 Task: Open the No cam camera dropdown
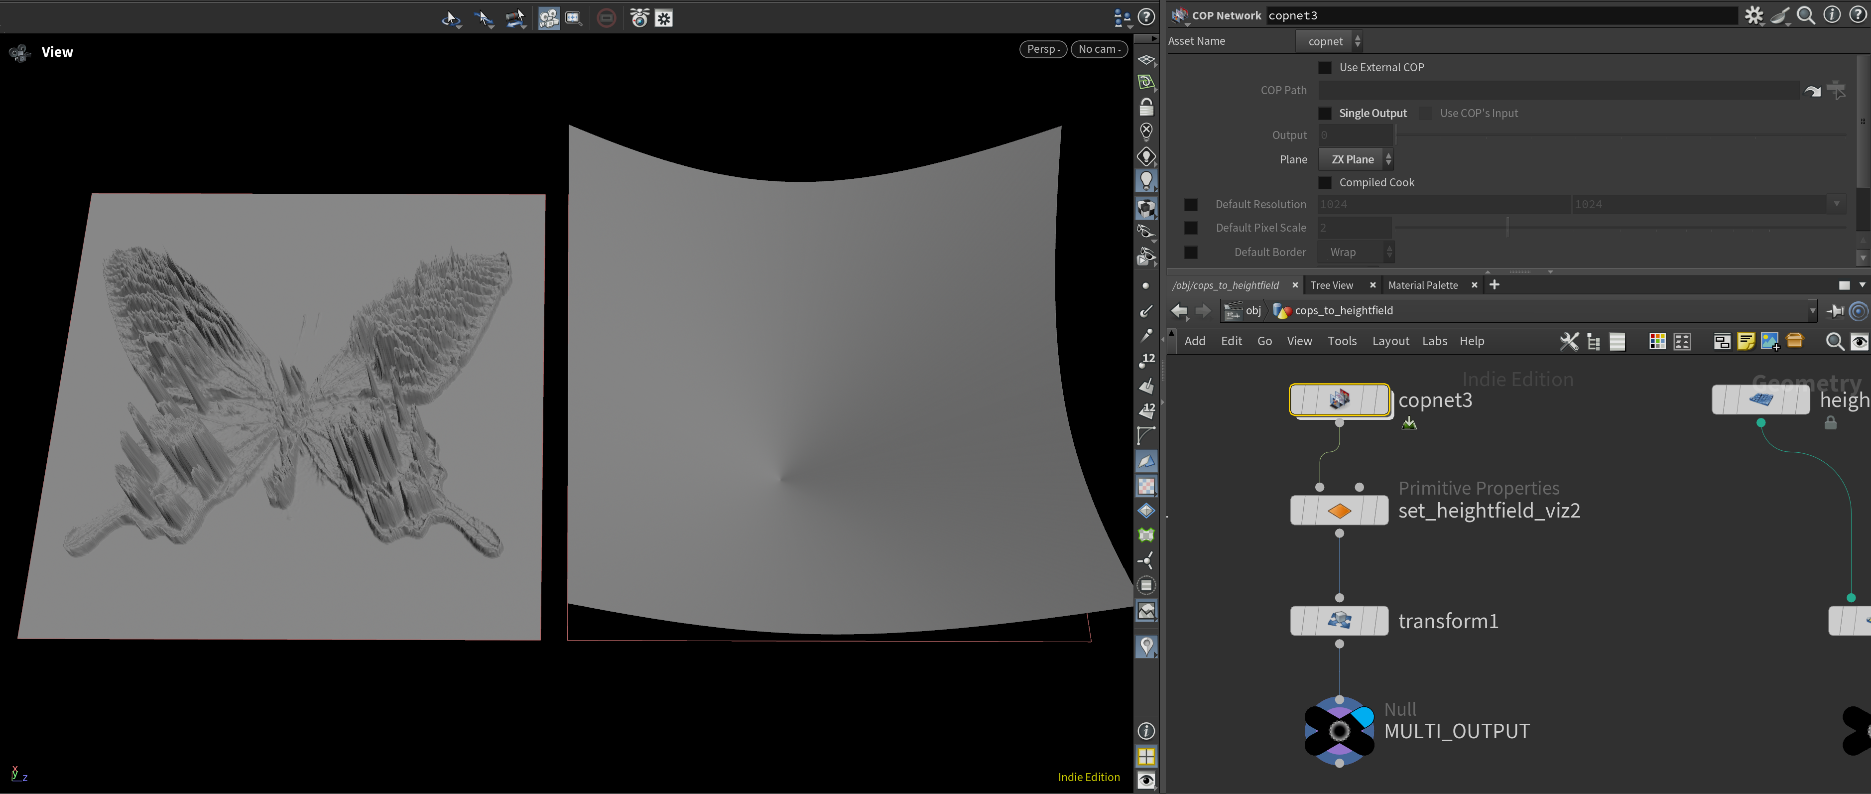pyautogui.click(x=1099, y=49)
